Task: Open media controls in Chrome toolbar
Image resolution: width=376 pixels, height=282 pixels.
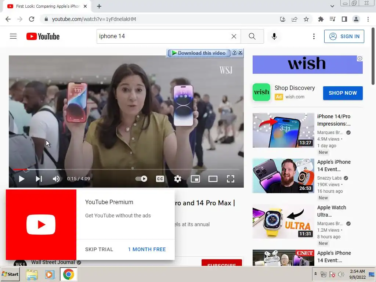Action: click(x=332, y=19)
